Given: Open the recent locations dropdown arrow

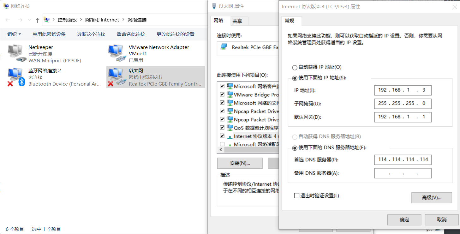Looking at the screenshot, I should (x=30, y=20).
